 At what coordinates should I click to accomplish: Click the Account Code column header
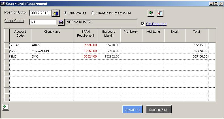pyautogui.click(x=20, y=34)
